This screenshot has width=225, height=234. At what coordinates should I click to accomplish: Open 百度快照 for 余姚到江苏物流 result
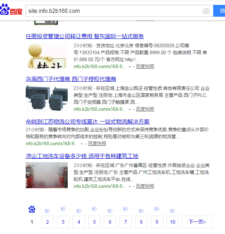(97, 144)
